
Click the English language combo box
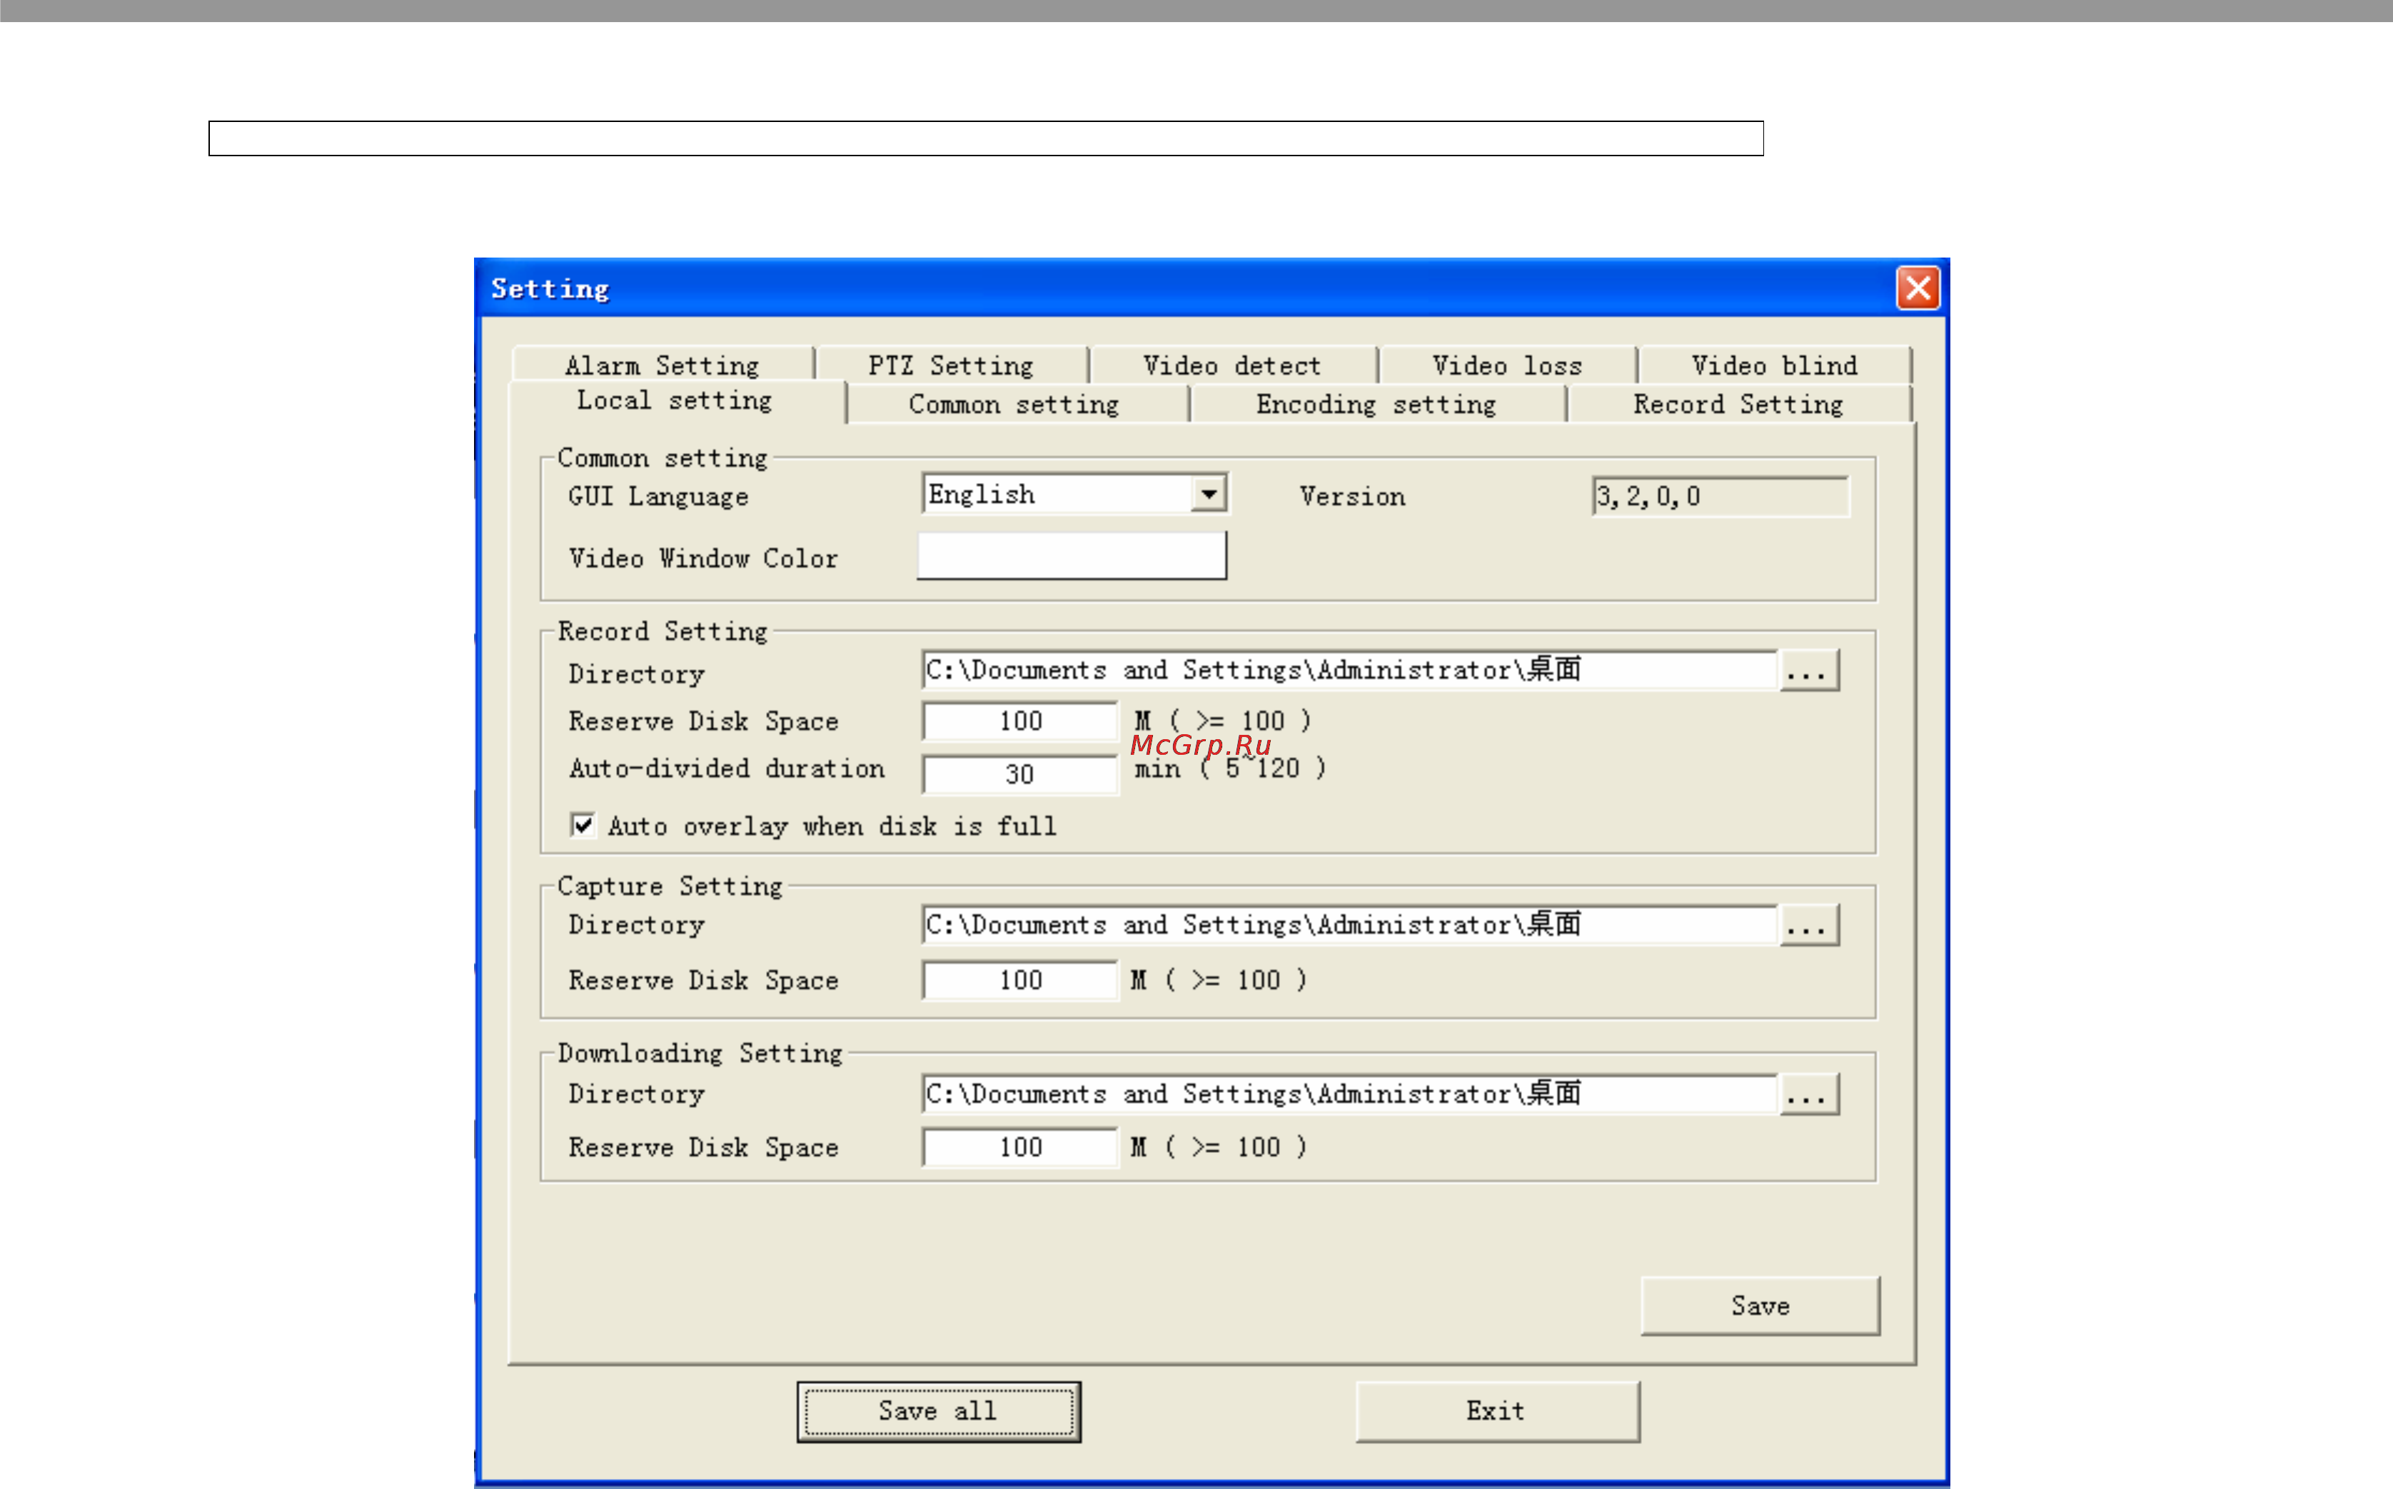click(1075, 494)
